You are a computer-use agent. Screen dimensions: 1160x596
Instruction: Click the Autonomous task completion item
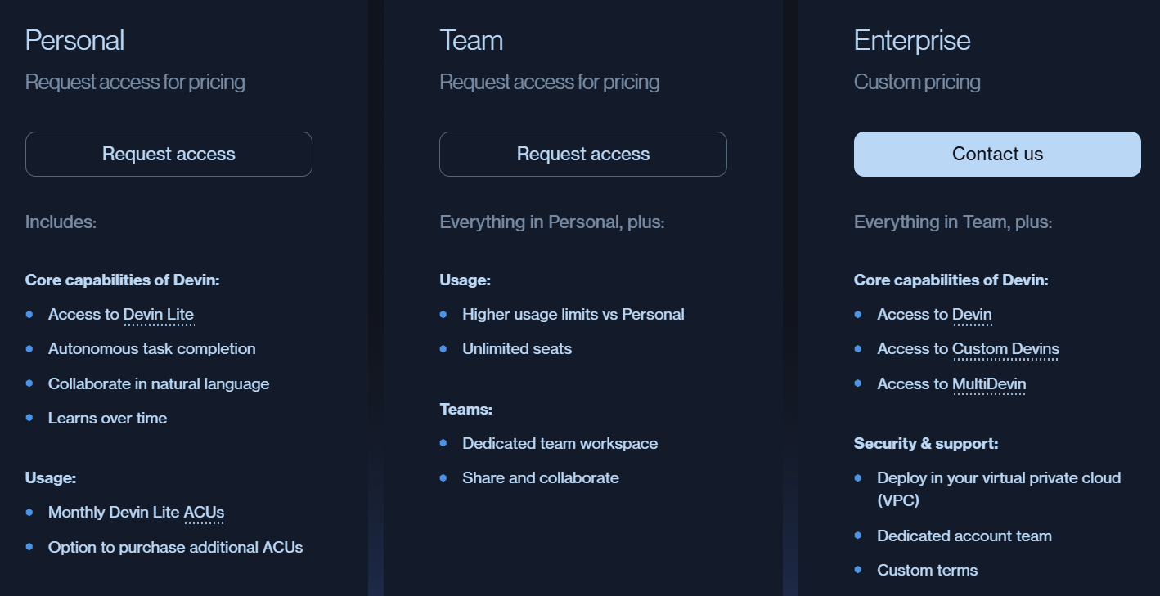(x=151, y=349)
